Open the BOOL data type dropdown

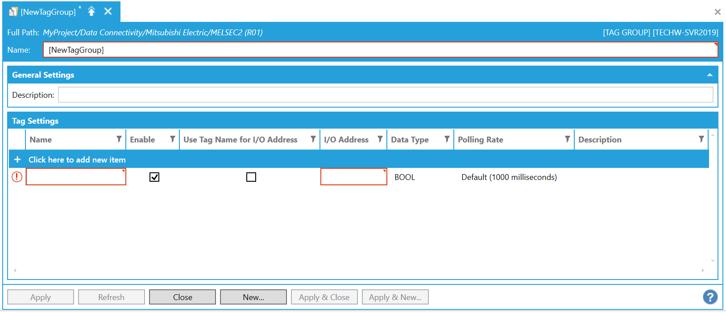[x=420, y=177]
